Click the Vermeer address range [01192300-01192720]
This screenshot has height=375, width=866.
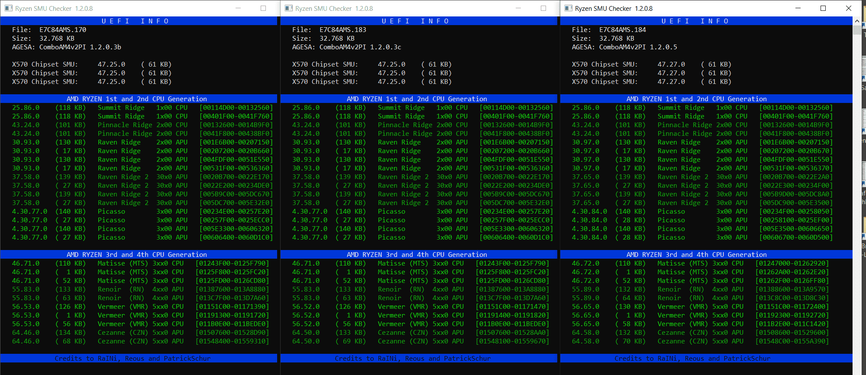(x=792, y=315)
